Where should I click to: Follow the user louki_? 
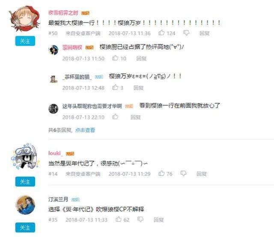pyautogui.click(x=25, y=182)
